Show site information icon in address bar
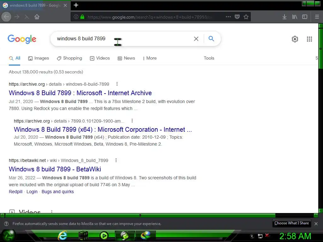The width and height of the screenshot is (323, 242). click(x=76, y=17)
